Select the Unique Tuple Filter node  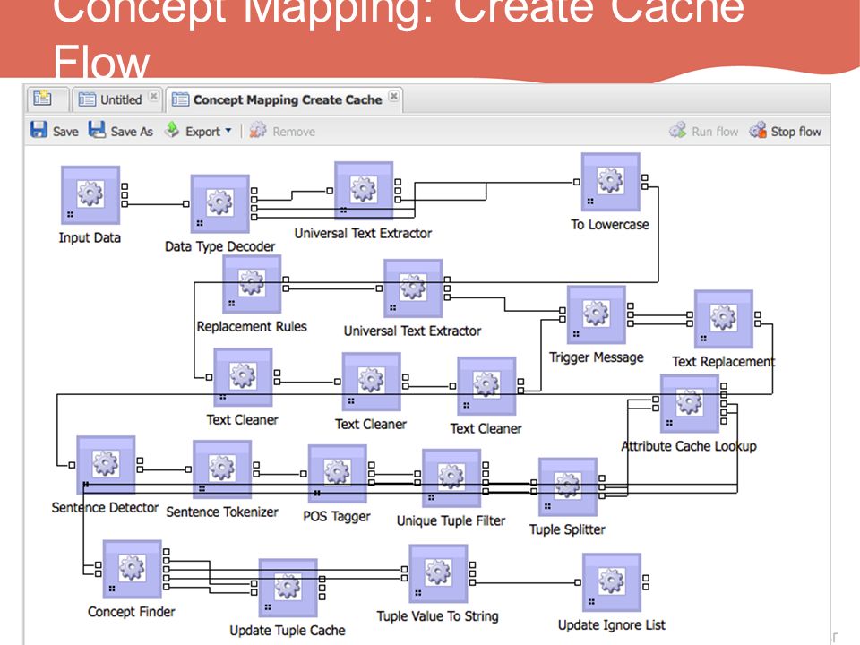[x=451, y=477]
